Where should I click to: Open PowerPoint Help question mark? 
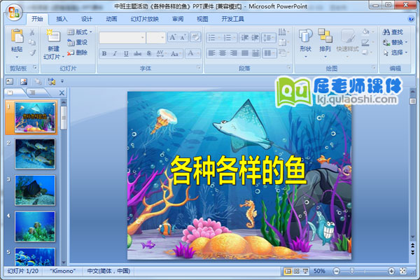[x=411, y=19]
